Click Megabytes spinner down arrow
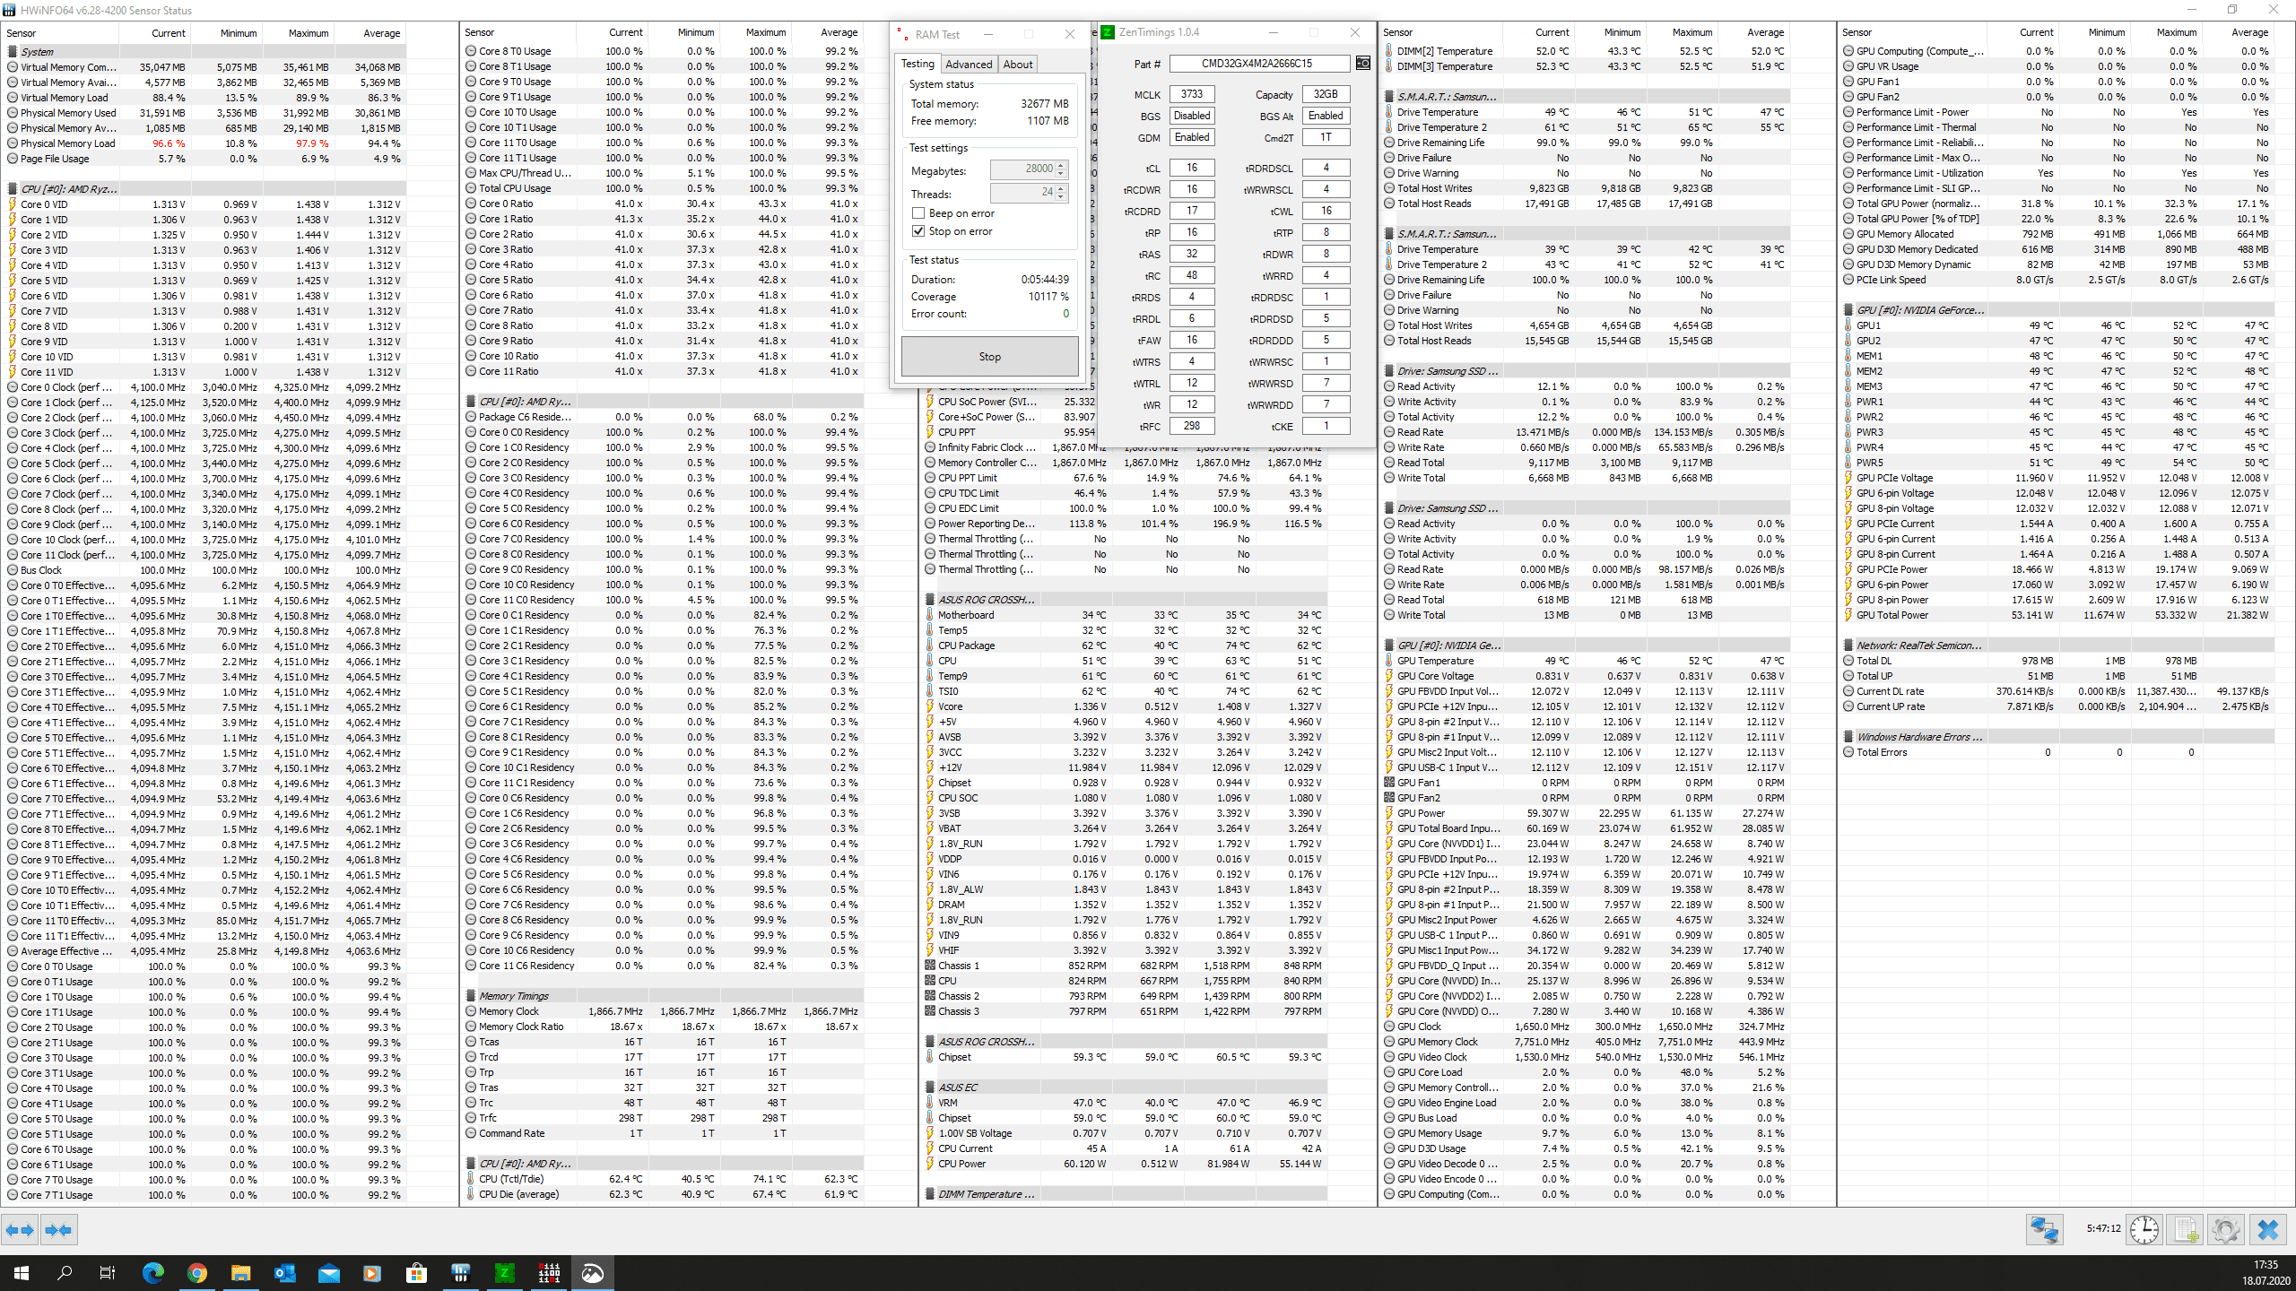The width and height of the screenshot is (2296, 1291). pyautogui.click(x=1061, y=173)
